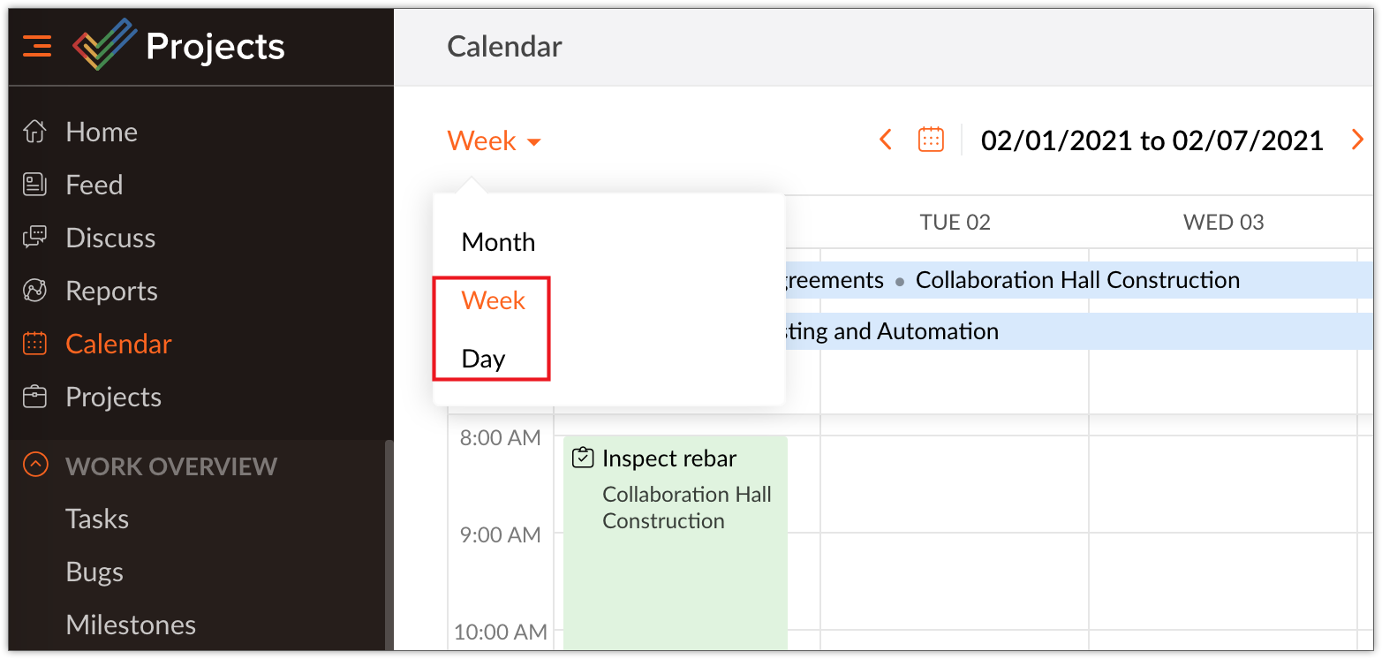Open the Feed section icon

(x=34, y=185)
